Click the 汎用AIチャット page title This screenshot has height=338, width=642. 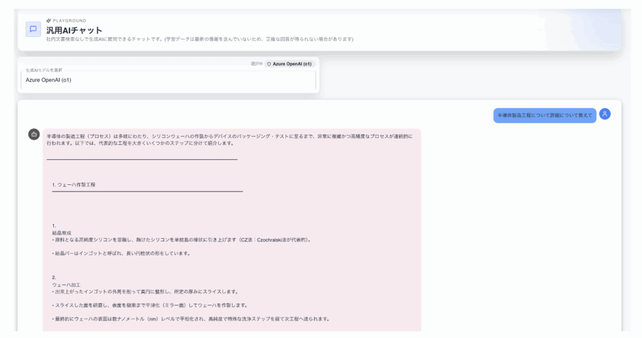tap(74, 30)
